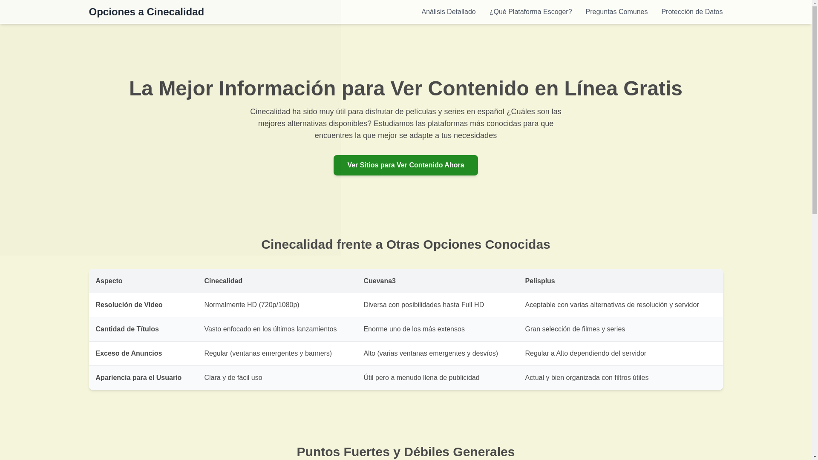Screen dimensions: 818x460
Task: Click the intro paragraph about Cinecalidad alternatives
Action: coord(406,124)
